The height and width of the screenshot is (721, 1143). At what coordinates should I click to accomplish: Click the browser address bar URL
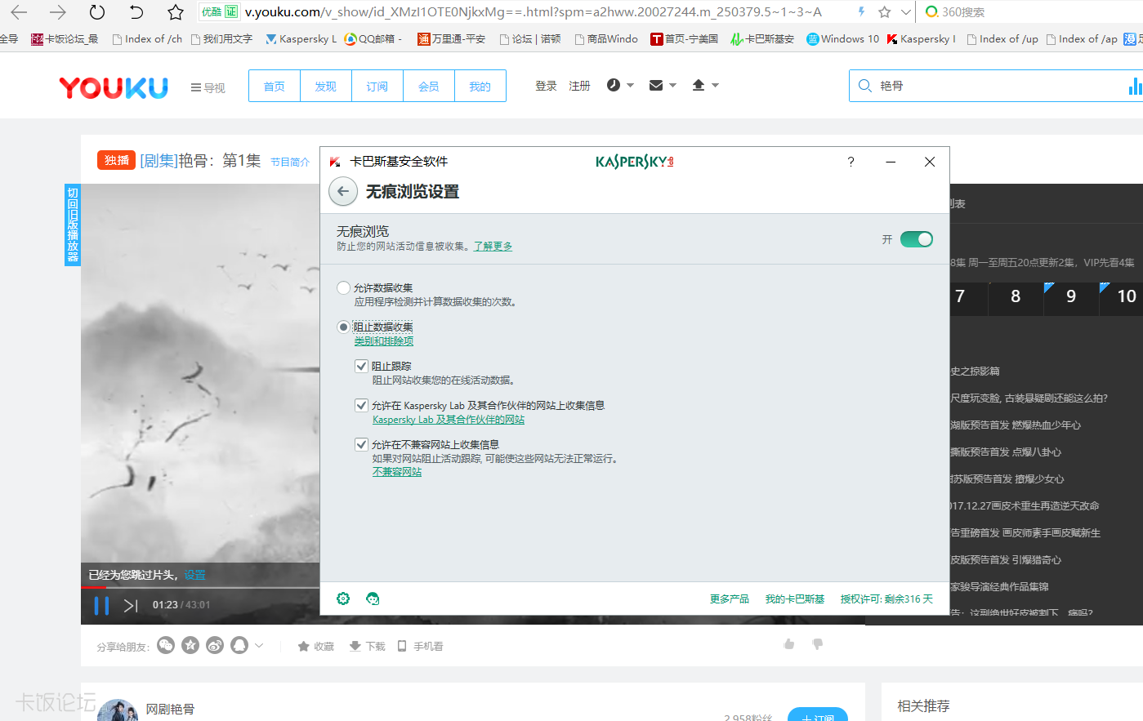pyautogui.click(x=534, y=12)
